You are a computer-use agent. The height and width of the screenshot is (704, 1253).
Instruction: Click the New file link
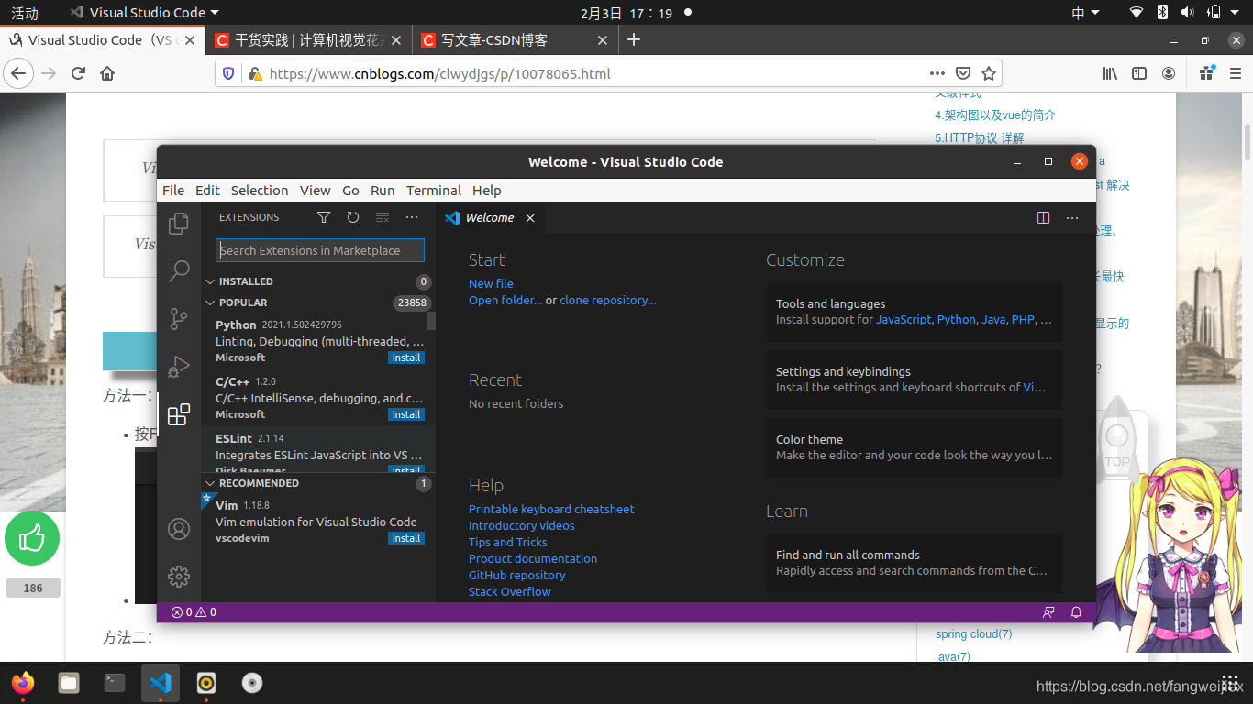(x=491, y=283)
